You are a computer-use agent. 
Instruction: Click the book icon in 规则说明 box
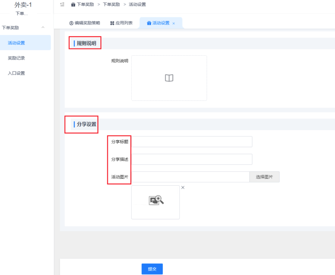[169, 78]
